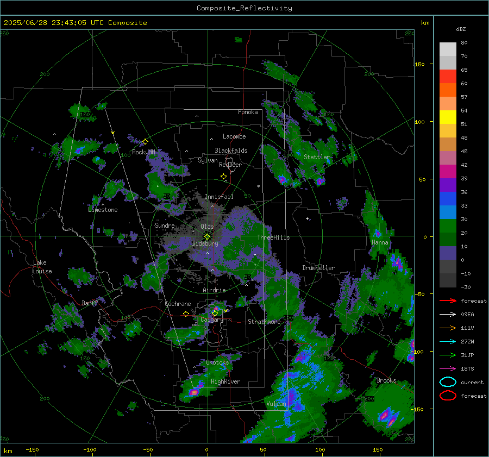
Task: Click the white asterisk above Limestone
Action: coord(103,205)
